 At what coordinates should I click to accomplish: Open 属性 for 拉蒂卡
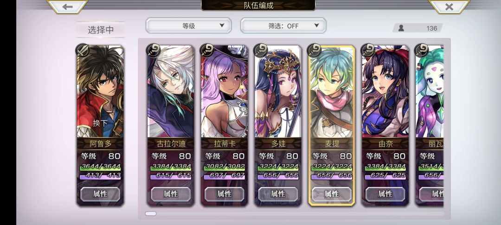coord(225,194)
